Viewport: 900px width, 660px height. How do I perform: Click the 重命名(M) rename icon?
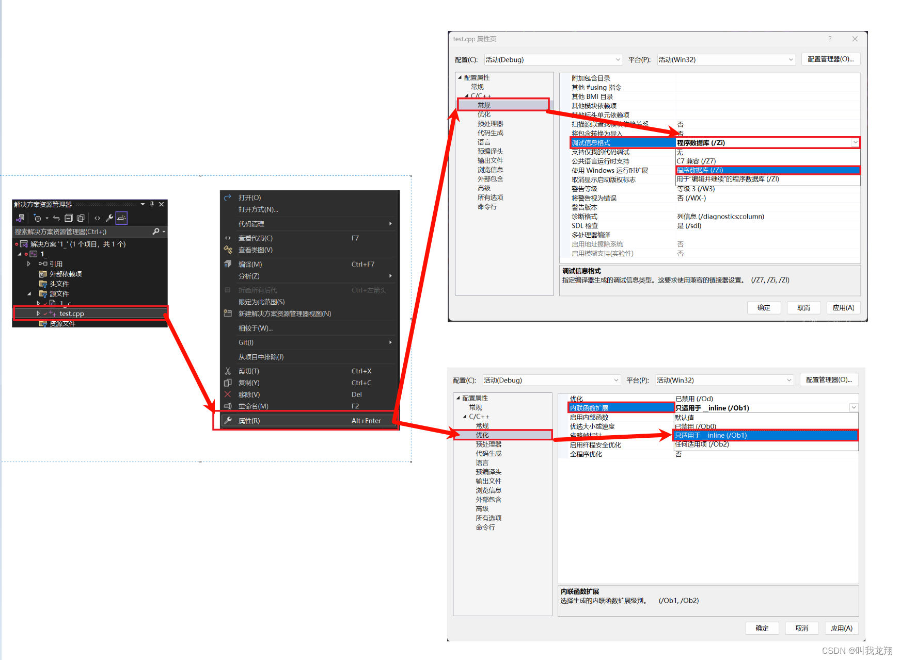pos(228,406)
